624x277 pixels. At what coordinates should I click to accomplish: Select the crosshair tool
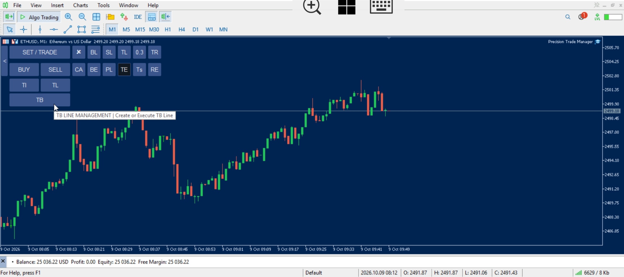pos(24,29)
